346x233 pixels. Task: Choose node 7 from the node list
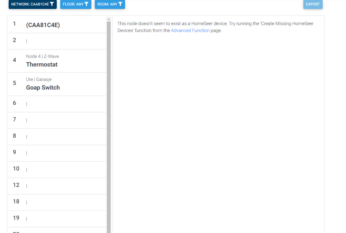point(57,120)
